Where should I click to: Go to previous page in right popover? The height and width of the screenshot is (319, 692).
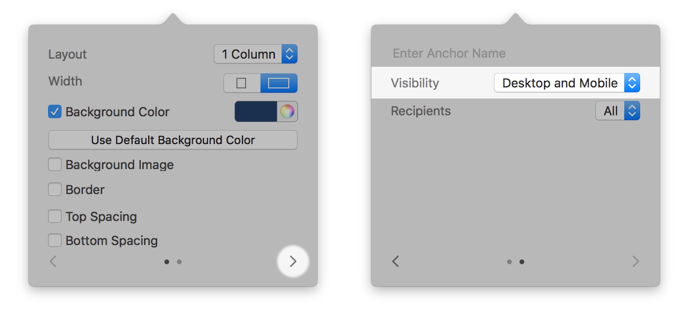(395, 261)
